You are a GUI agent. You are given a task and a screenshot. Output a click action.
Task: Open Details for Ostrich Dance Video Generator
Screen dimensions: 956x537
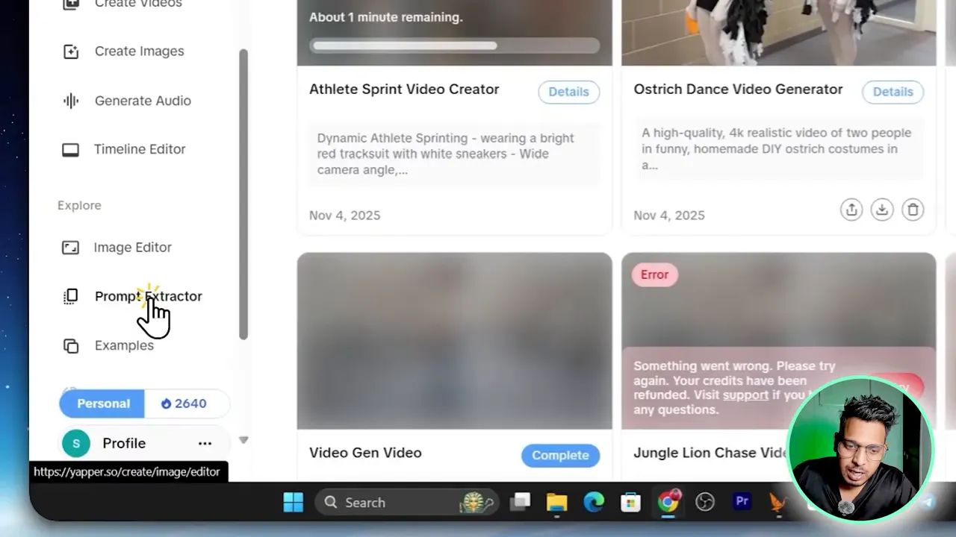[893, 92]
